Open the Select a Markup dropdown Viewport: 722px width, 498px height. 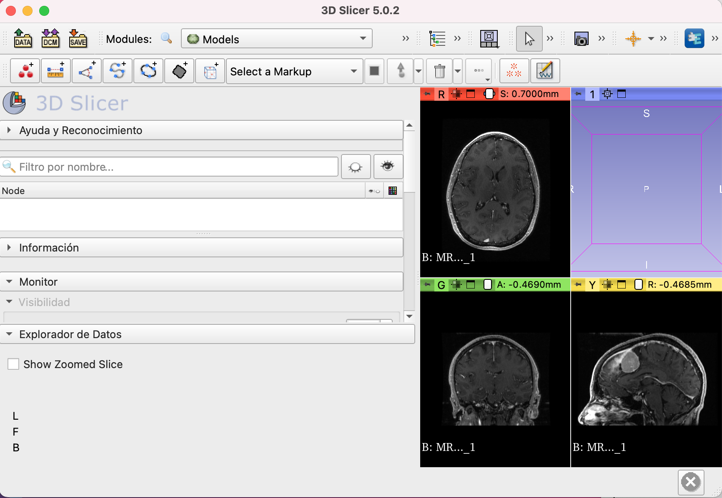pyautogui.click(x=294, y=72)
